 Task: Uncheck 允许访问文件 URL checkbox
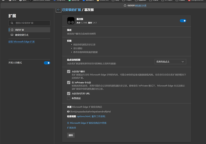pyautogui.click(x=69, y=94)
